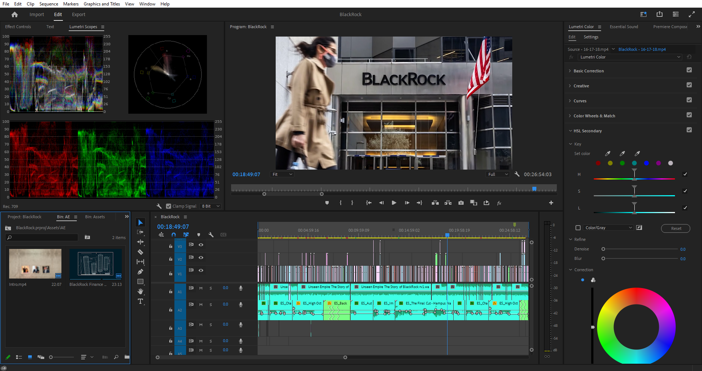
Task: Switch to Effect Controls tab
Action: [18, 27]
